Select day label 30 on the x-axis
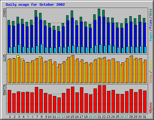Screen dimensions: 154x120 140,117
